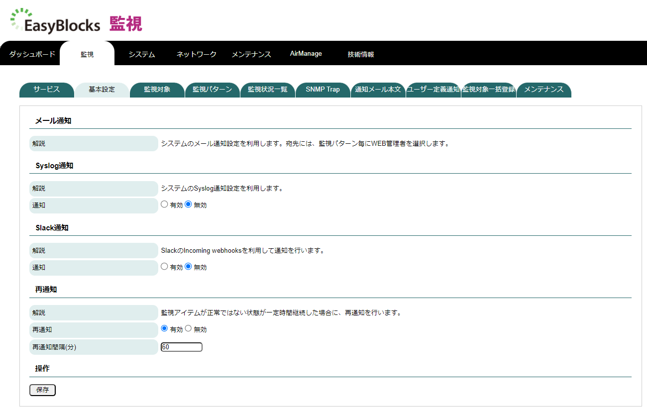The image size is (647, 411).
Task: Open the 技術情報 menu
Action: [361, 54]
